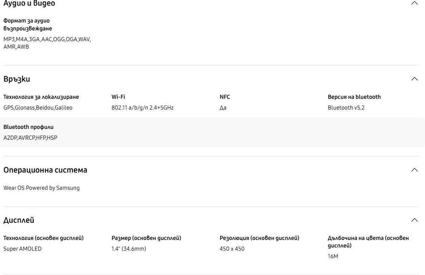Click the Операционна система heading text
The width and height of the screenshot is (425, 275).
[x=45, y=170]
